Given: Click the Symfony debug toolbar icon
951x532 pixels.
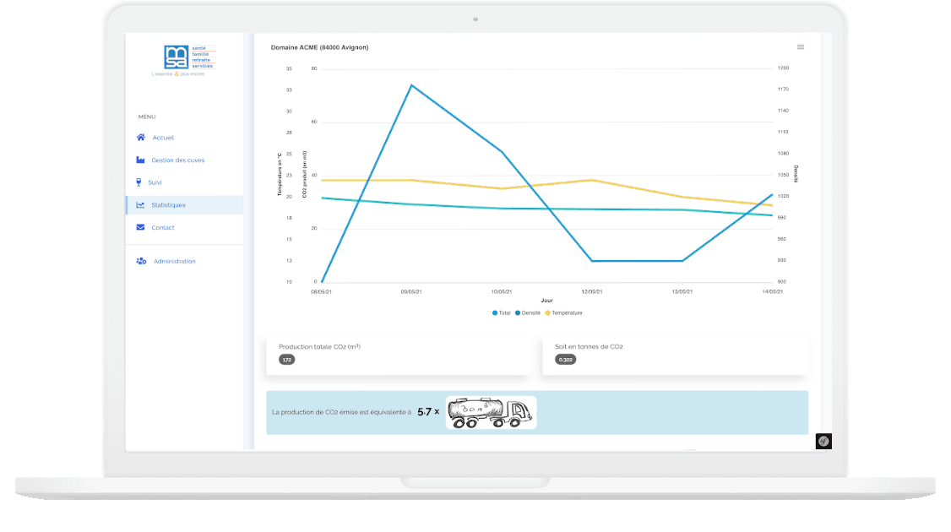Looking at the screenshot, I should (x=823, y=441).
